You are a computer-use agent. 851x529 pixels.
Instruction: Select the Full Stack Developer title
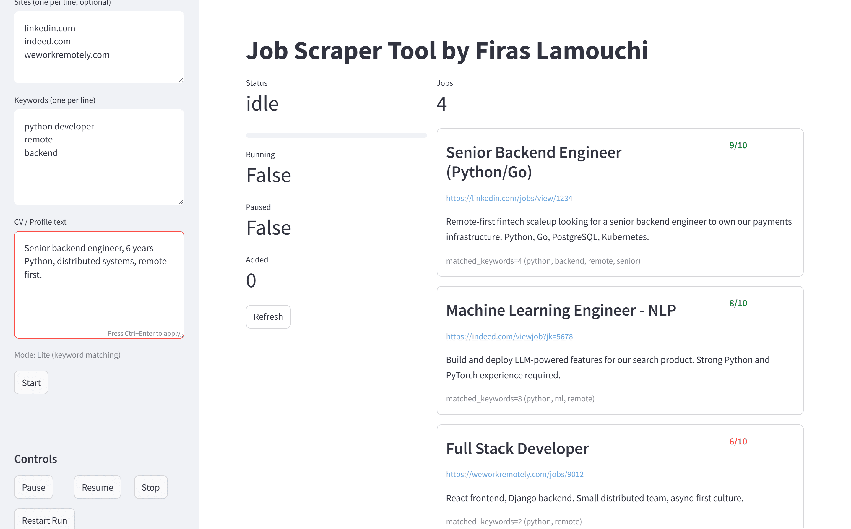517,449
